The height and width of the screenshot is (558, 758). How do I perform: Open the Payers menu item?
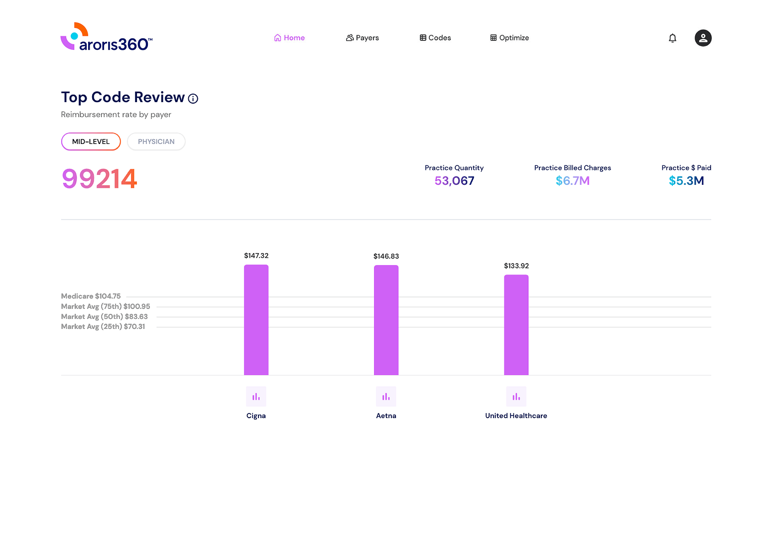pos(363,38)
